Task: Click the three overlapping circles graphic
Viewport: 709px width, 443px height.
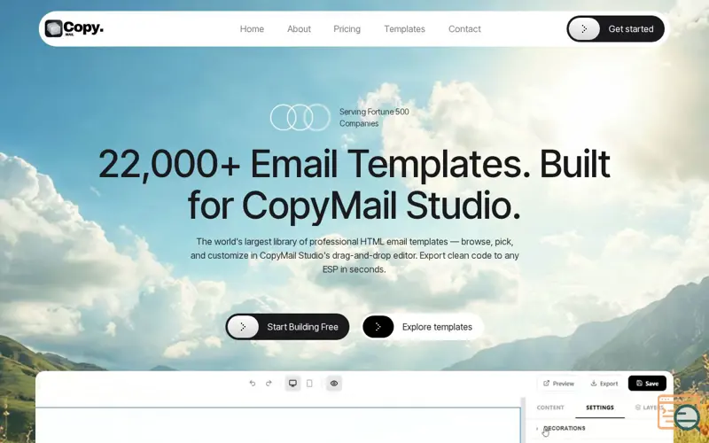Action: (x=300, y=118)
